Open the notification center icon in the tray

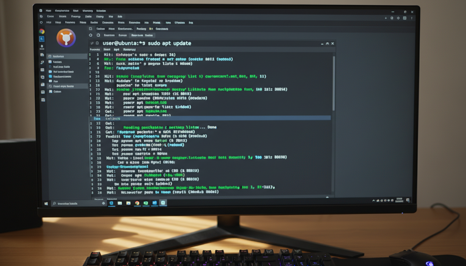tap(408, 201)
